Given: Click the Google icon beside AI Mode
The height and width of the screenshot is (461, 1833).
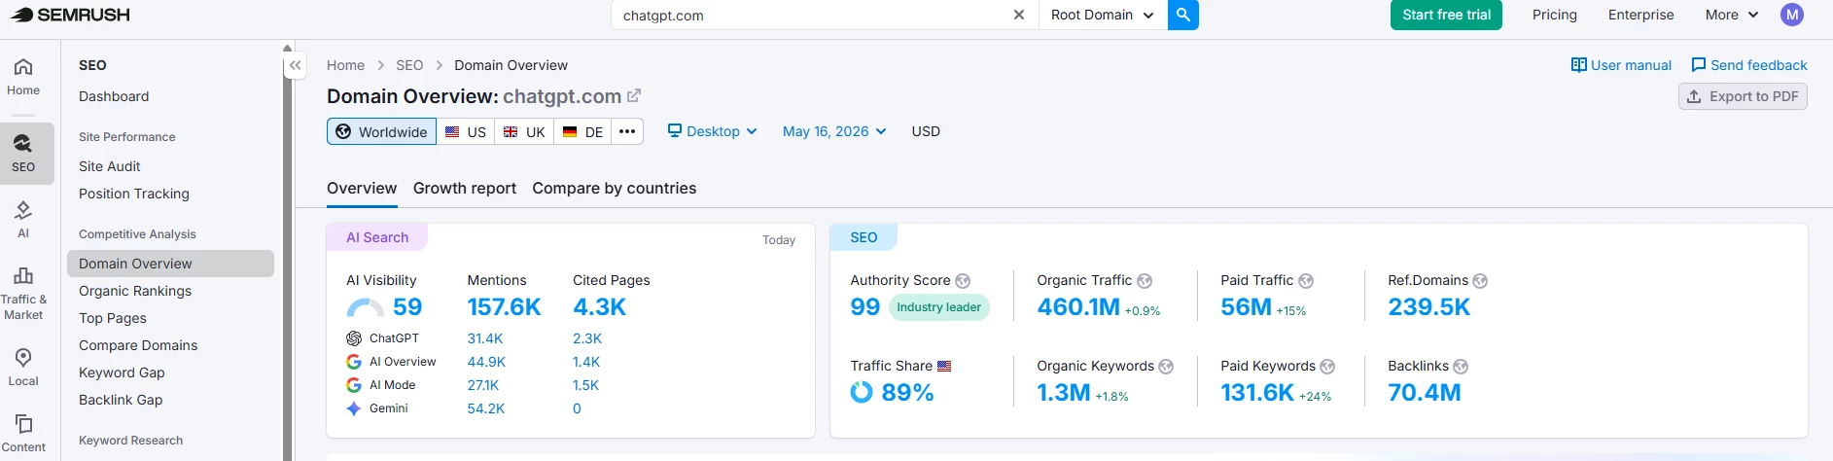Looking at the screenshot, I should pos(354,385).
